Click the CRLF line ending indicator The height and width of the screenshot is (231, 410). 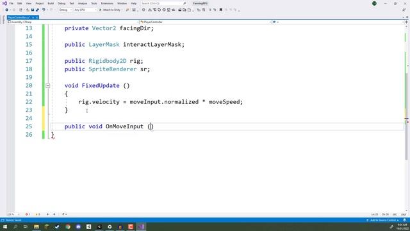(404, 214)
